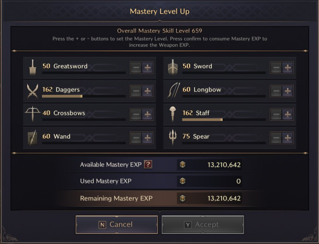Click the Accept button
Viewport: 319px width, 244px height.
click(203, 224)
